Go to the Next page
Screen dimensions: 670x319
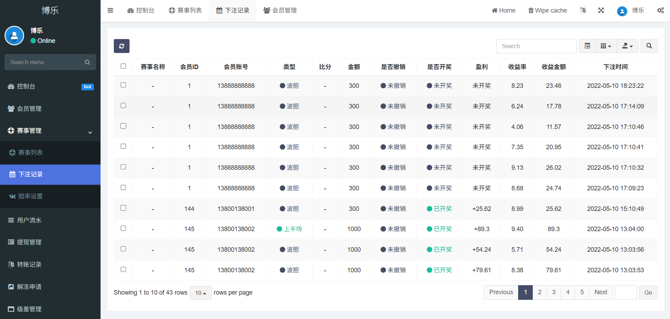click(601, 293)
